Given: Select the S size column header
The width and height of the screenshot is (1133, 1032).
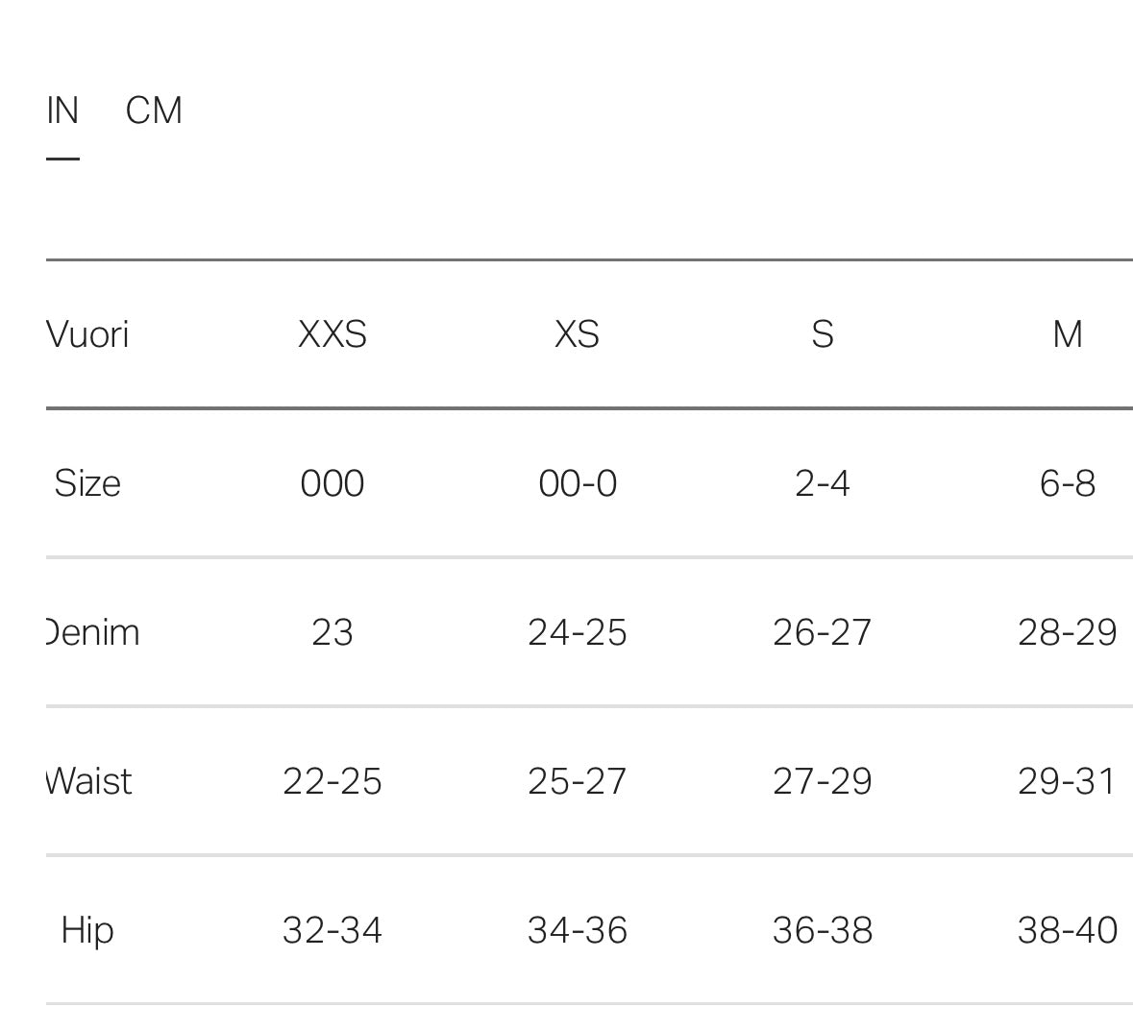Looking at the screenshot, I should (x=823, y=334).
